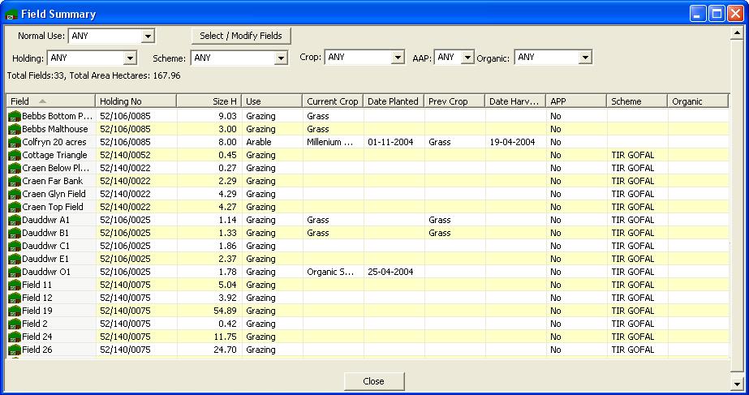Sort by the Scheme column header
The height and width of the screenshot is (395, 749).
tap(637, 101)
